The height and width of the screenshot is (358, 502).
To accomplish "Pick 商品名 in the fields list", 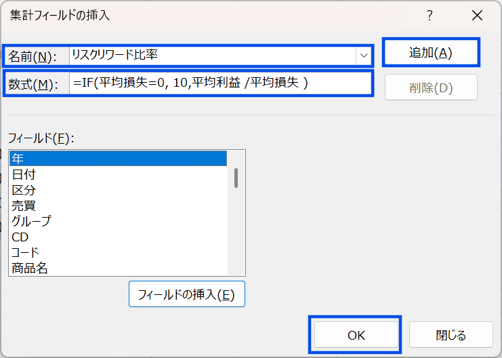I will (118, 268).
